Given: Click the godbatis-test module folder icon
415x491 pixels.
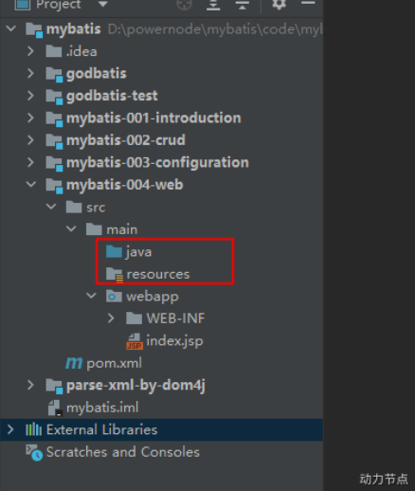Looking at the screenshot, I should tap(54, 97).
